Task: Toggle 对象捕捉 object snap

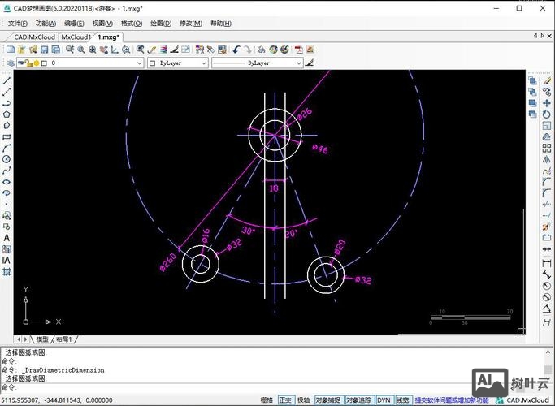Action: [327, 400]
